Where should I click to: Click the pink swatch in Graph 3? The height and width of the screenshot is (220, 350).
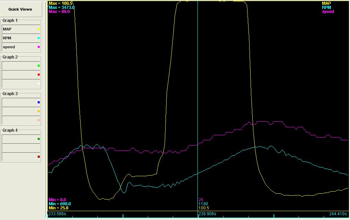tap(39, 120)
